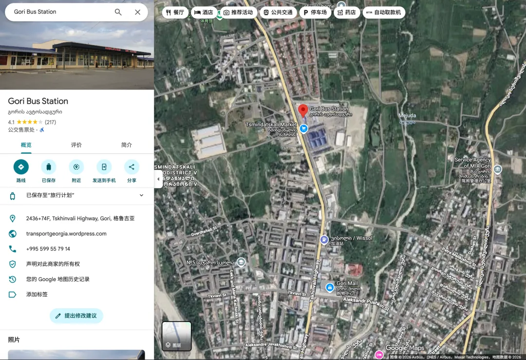Select the 公共交通 transit chip

278,12
